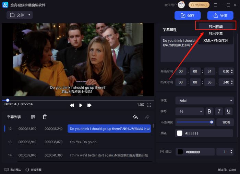The height and width of the screenshot is (174, 240).
Task: Open the member center (会员中心) button
Action: click(199, 5)
